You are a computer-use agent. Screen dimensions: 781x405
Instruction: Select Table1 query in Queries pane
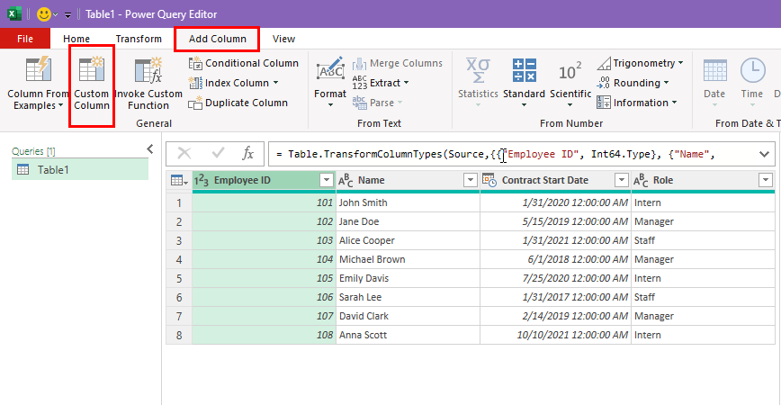point(80,170)
